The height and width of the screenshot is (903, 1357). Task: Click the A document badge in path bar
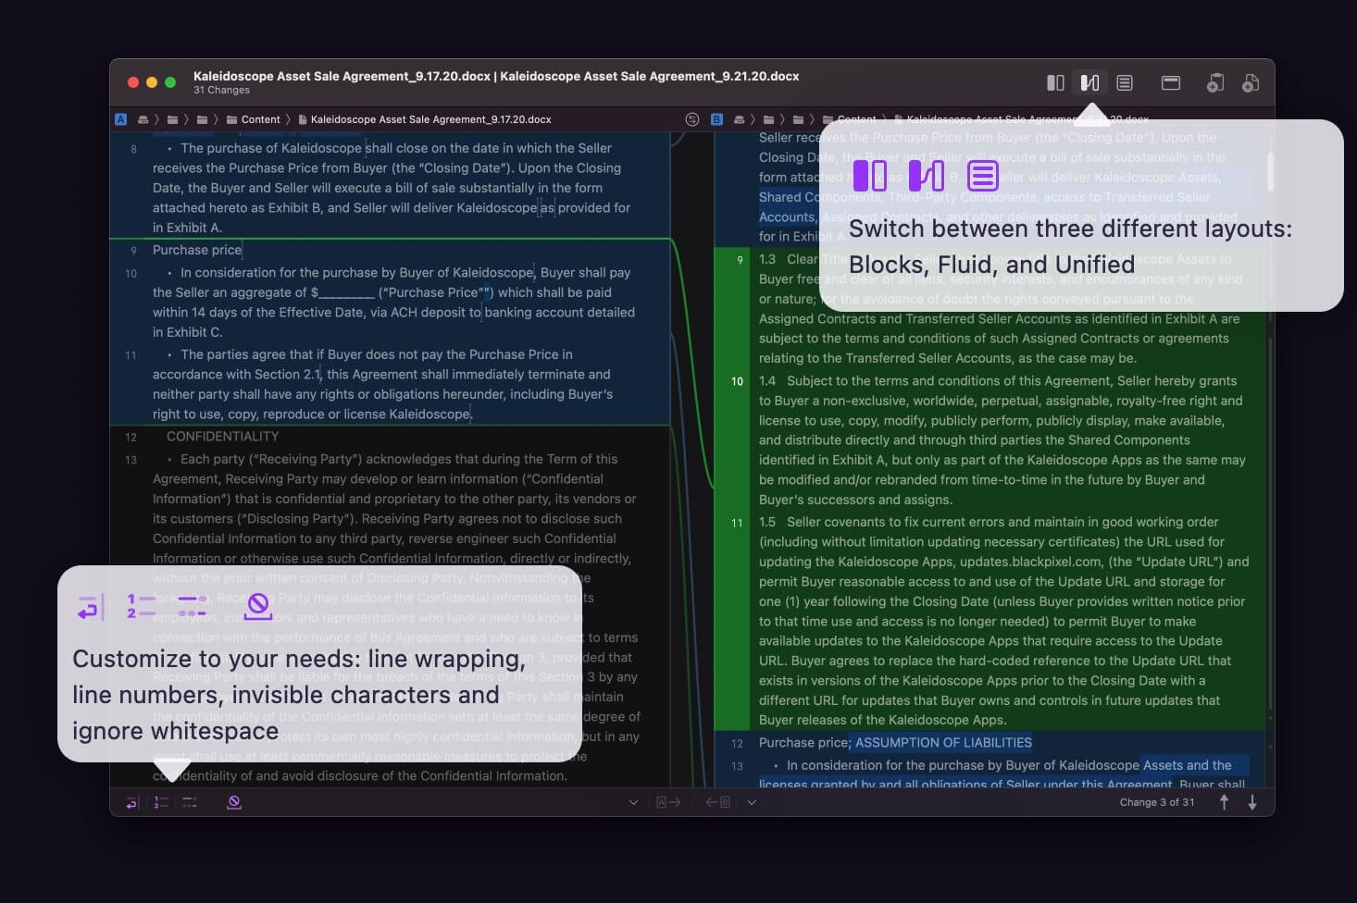[x=121, y=119]
